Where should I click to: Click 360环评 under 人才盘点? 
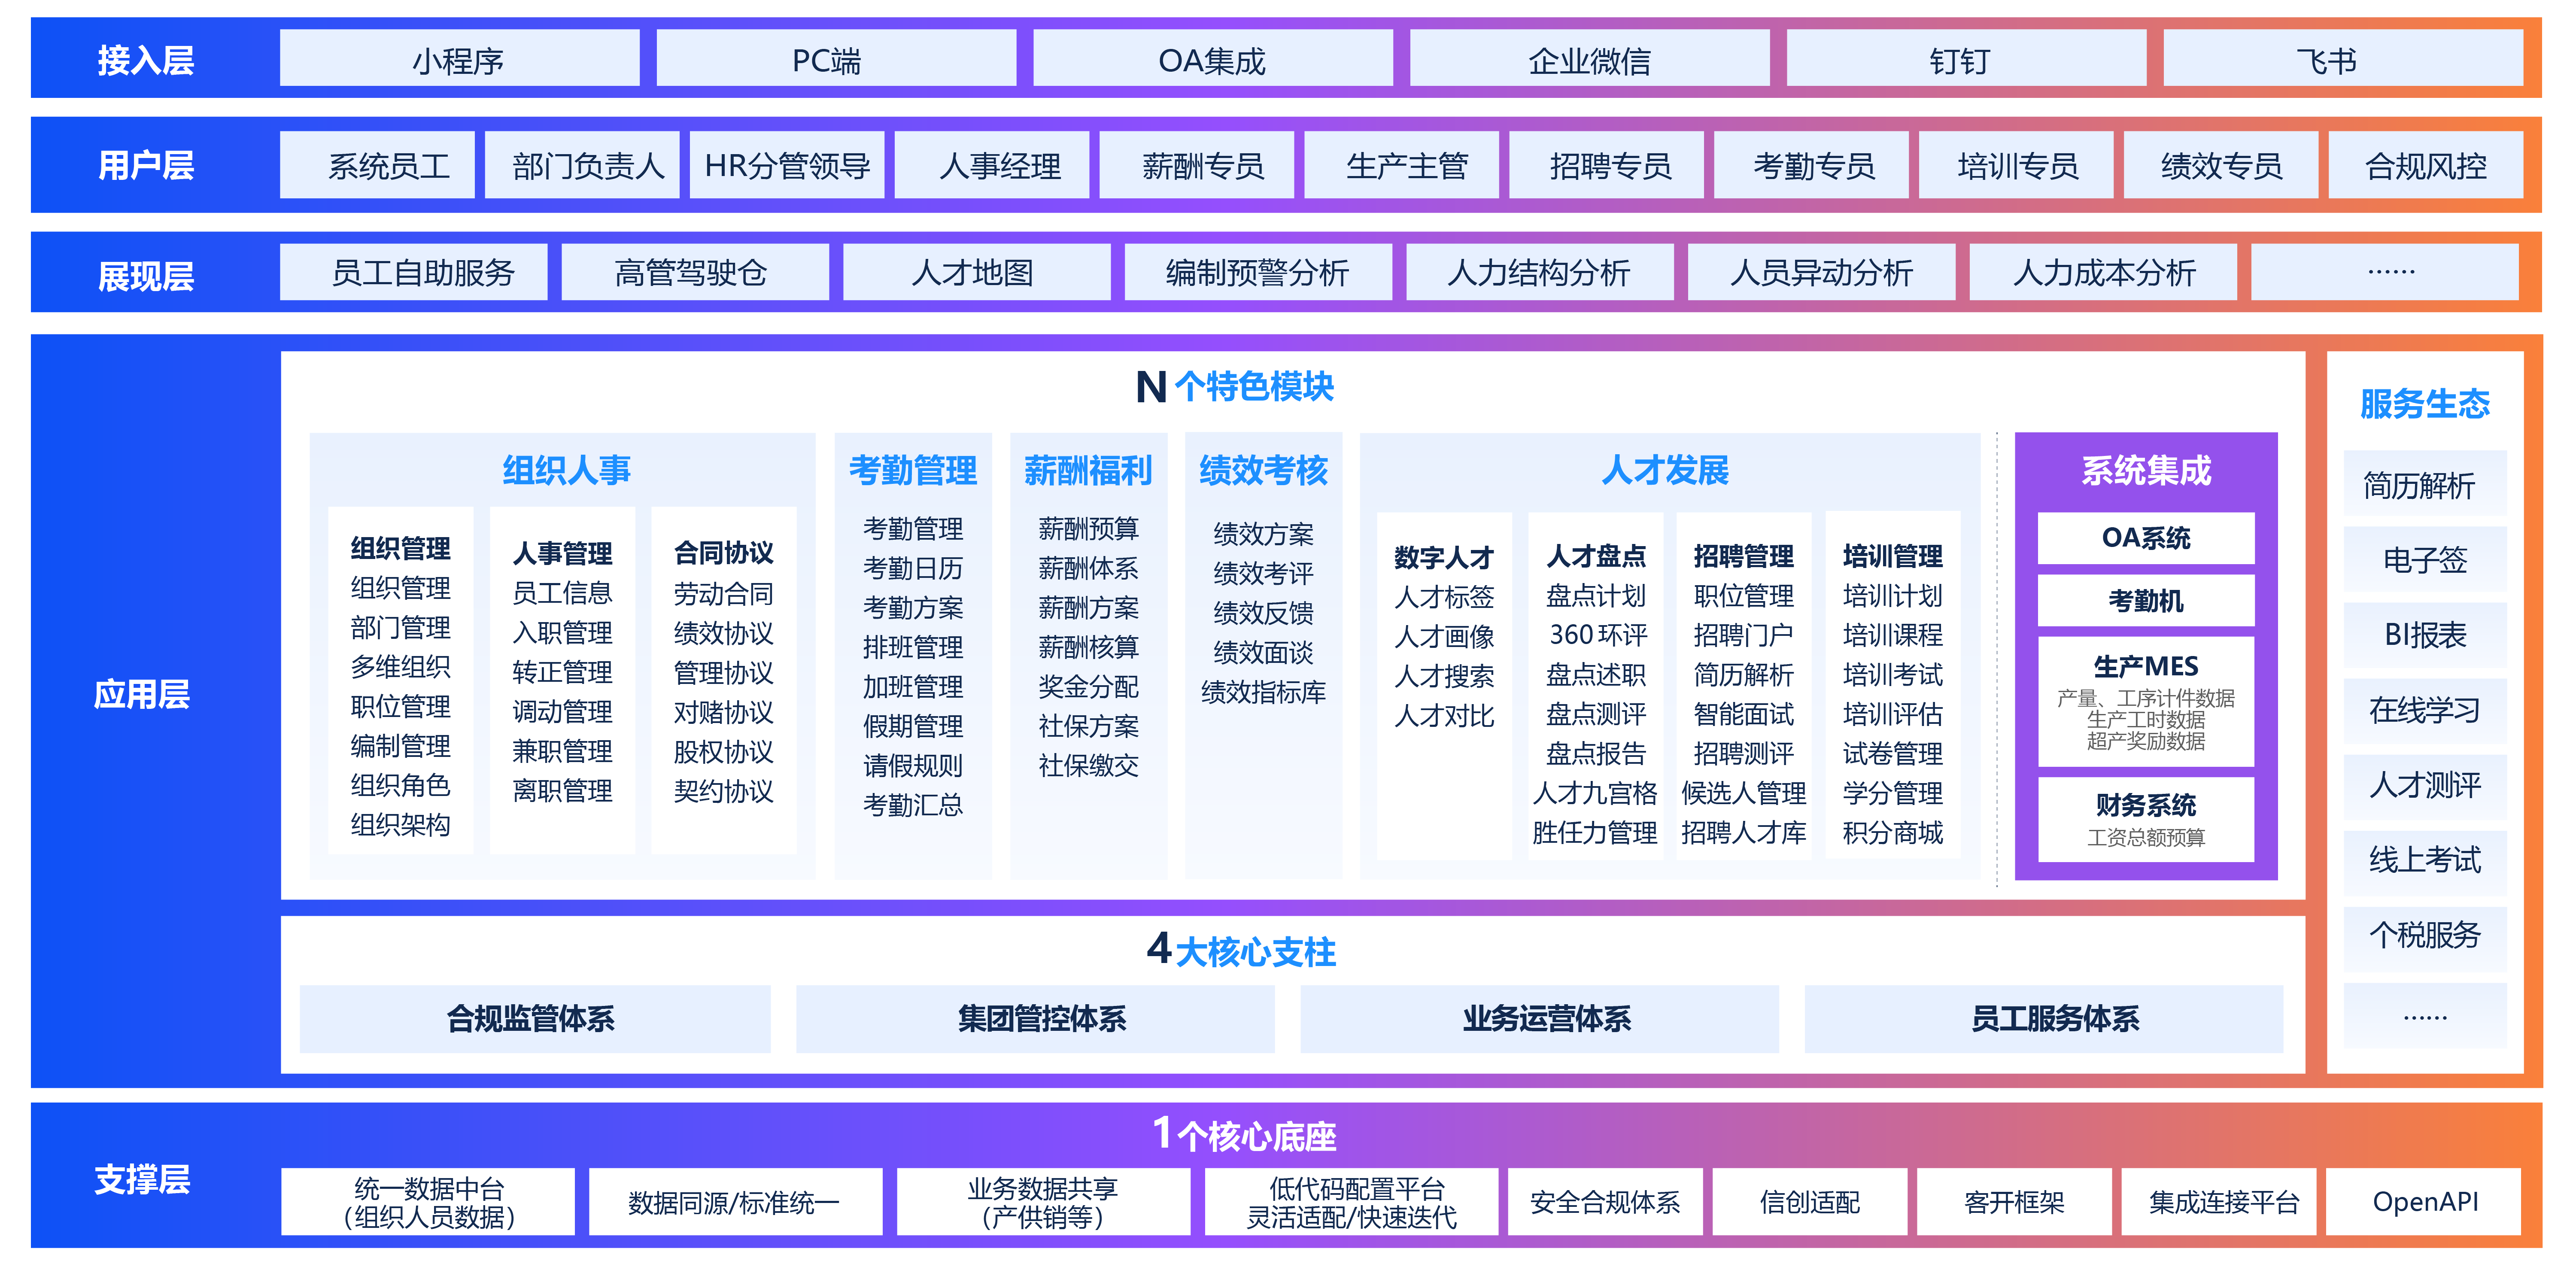pyautogui.click(x=1597, y=635)
